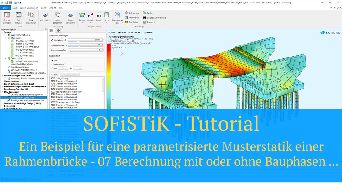The height and width of the screenshot is (192, 342).
Task: Select the Automatisch radio button
Action: pyautogui.click(x=52, y=64)
